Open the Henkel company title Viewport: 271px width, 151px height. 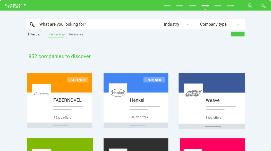point(137,100)
